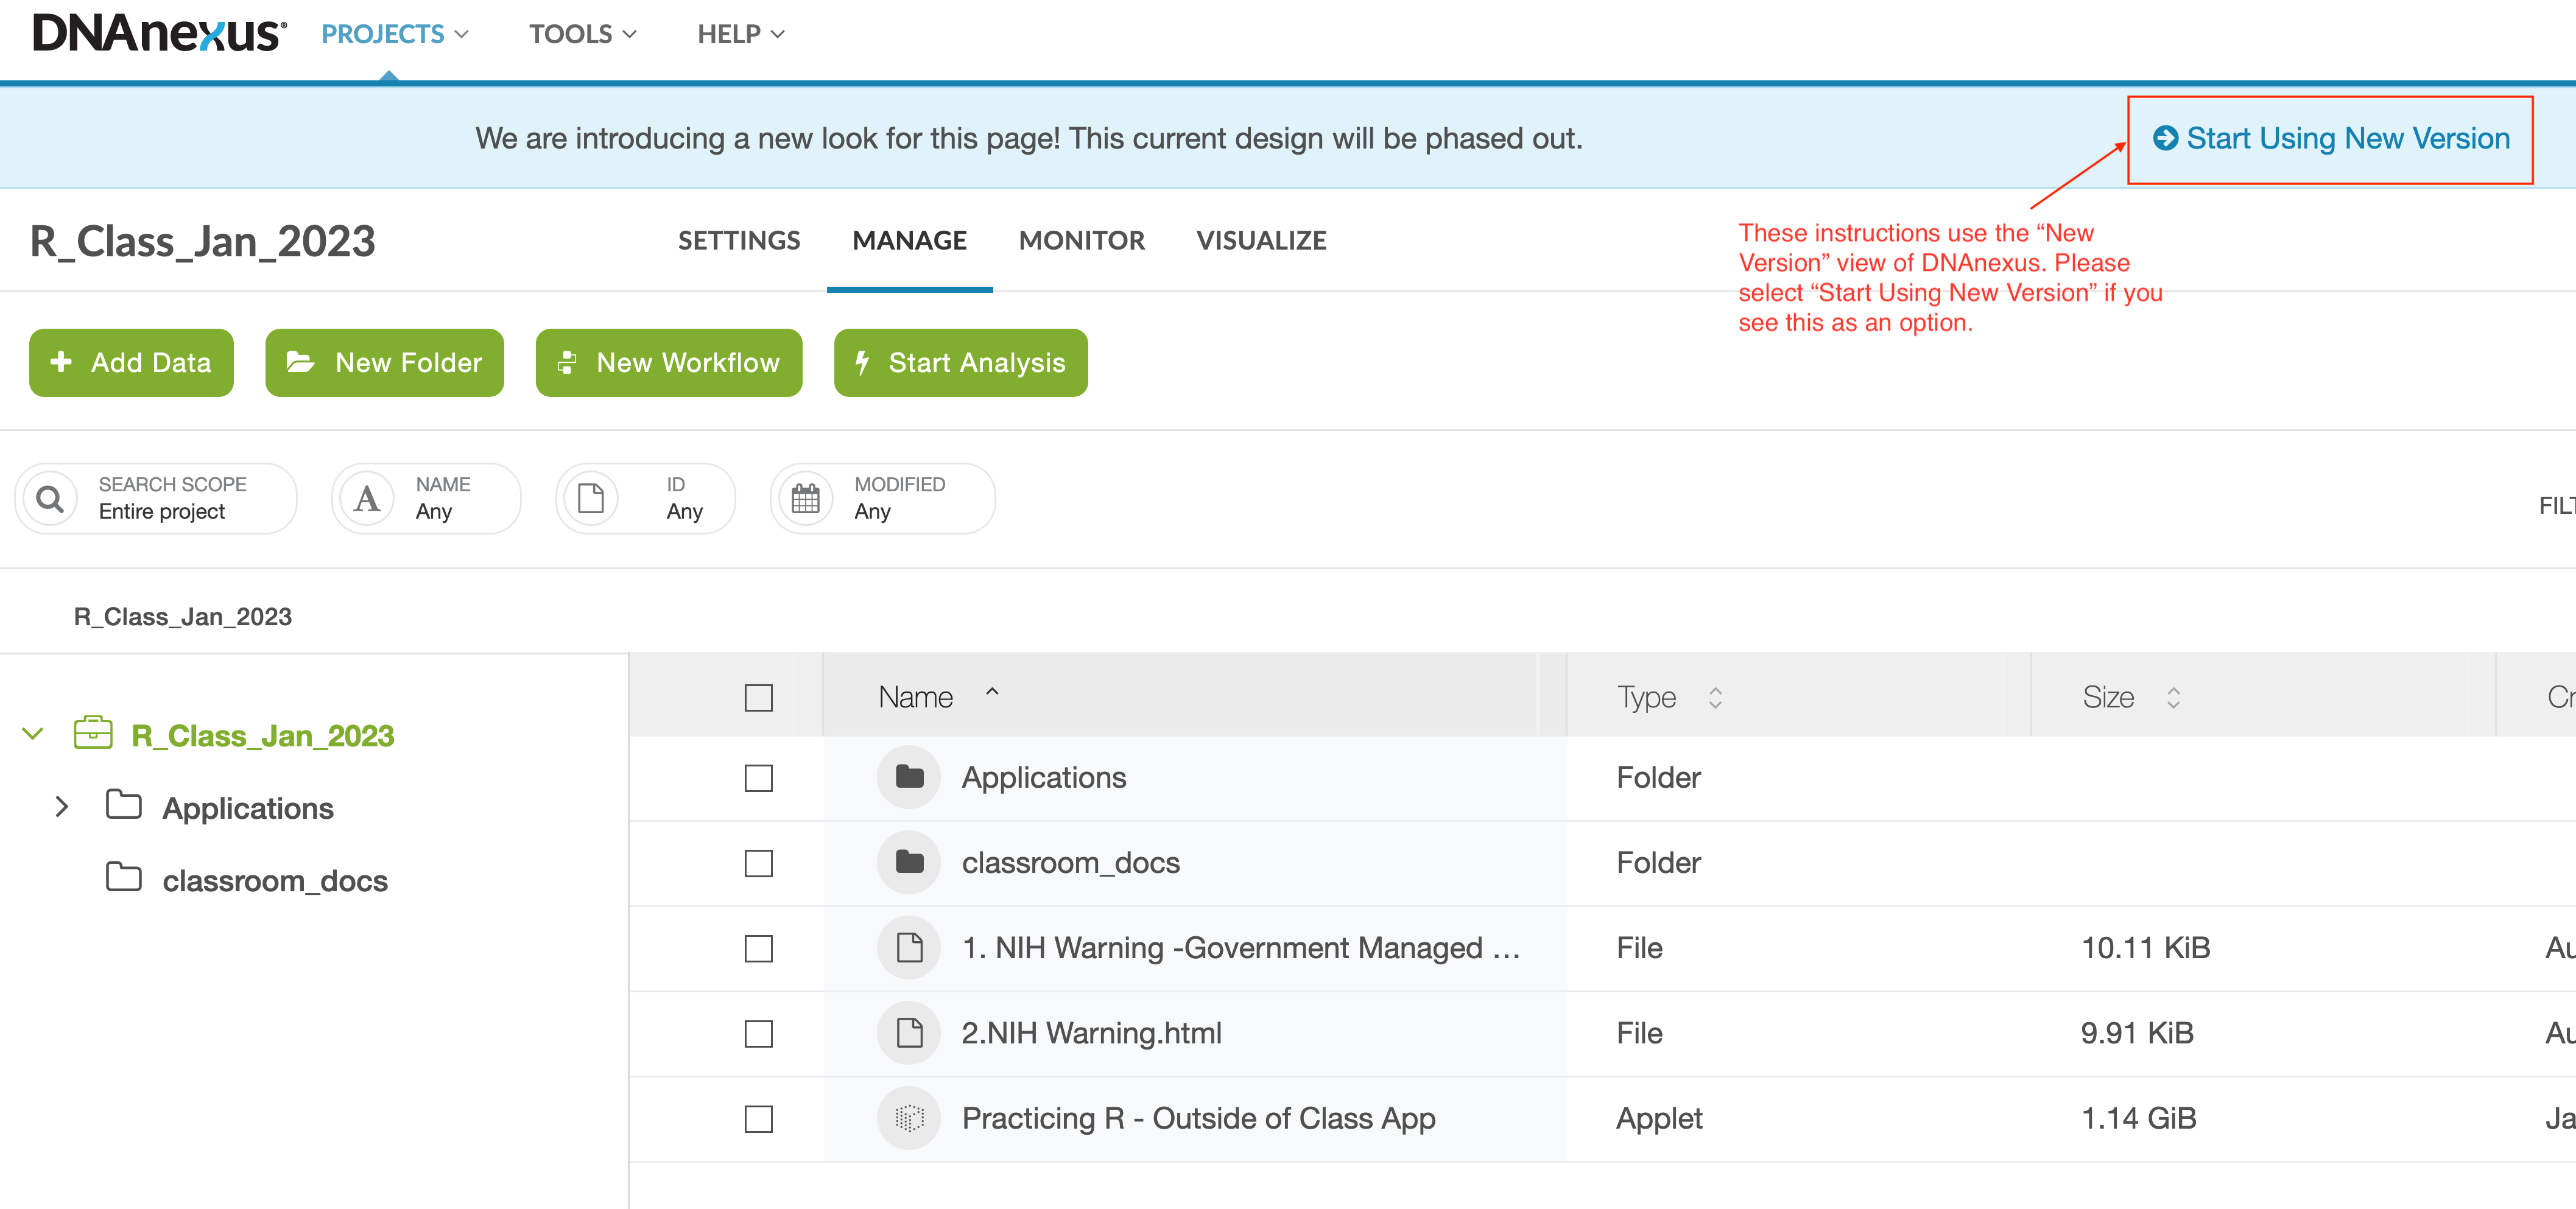Click the DNAnexus logo
This screenshot has width=2576, height=1209.
coord(159,34)
